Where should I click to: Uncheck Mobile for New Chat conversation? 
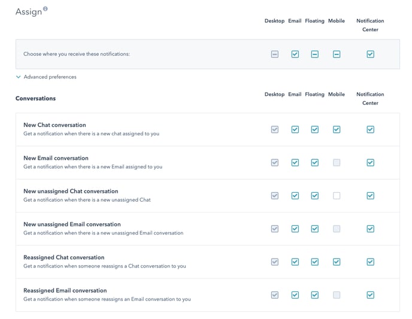[x=337, y=129]
